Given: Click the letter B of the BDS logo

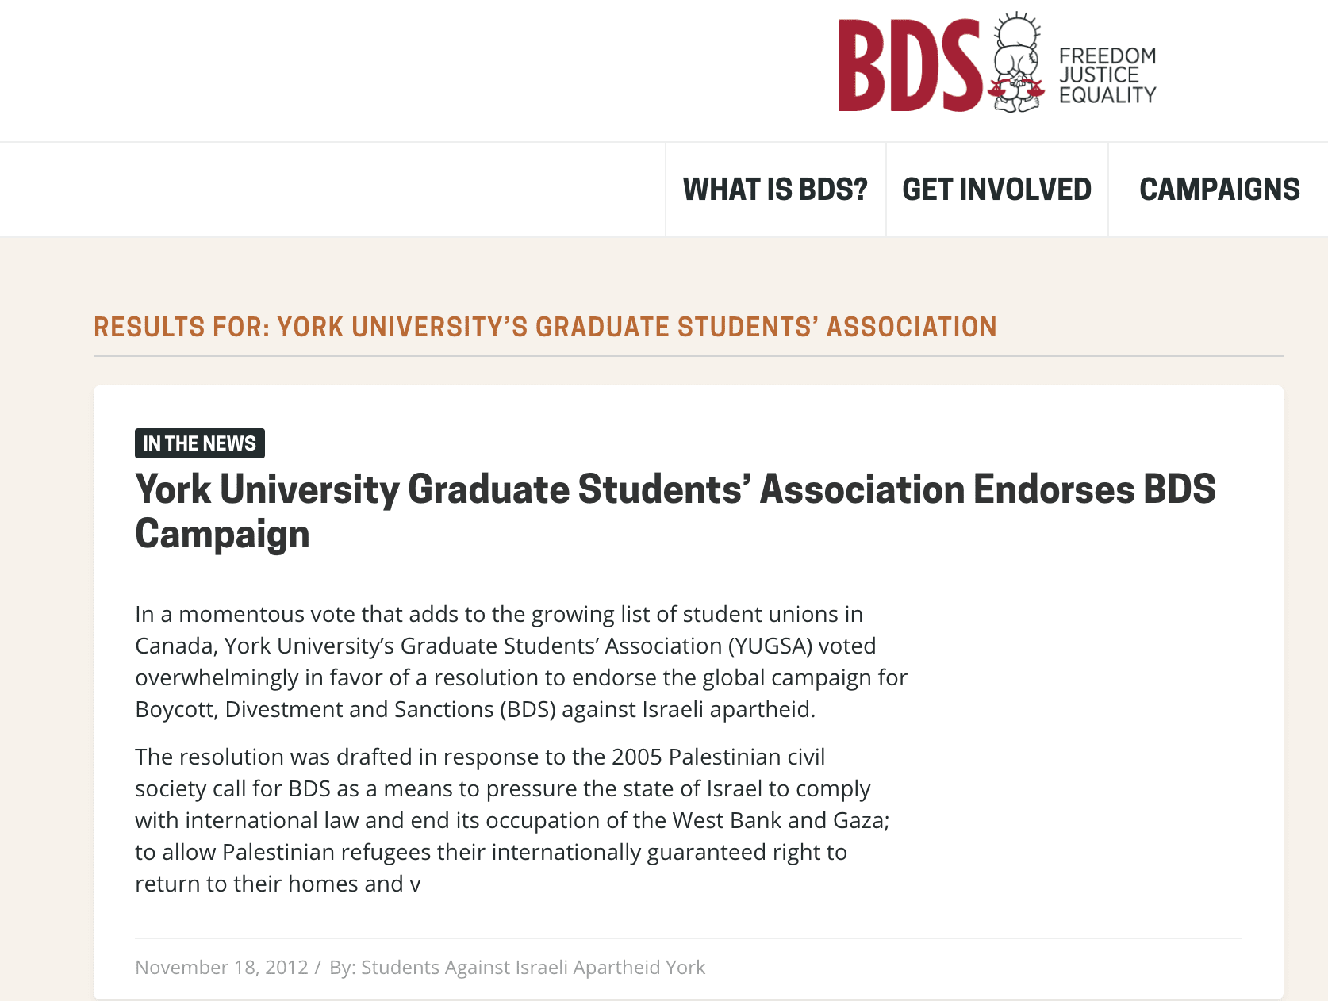Looking at the screenshot, I should [862, 66].
